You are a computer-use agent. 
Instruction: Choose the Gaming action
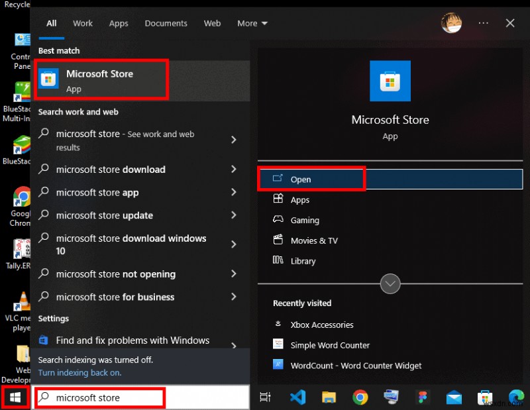click(x=390, y=220)
